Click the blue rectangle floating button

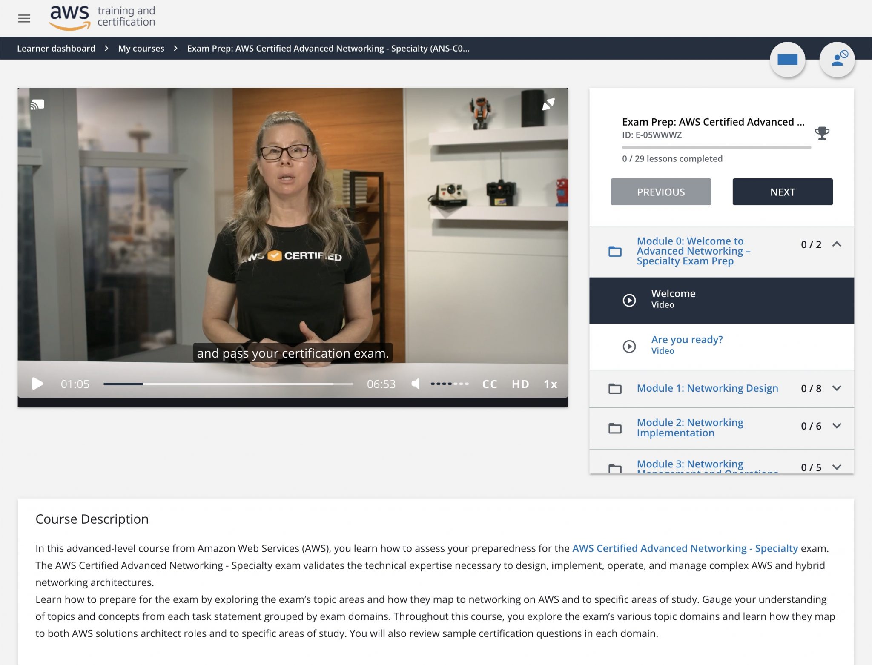click(787, 60)
